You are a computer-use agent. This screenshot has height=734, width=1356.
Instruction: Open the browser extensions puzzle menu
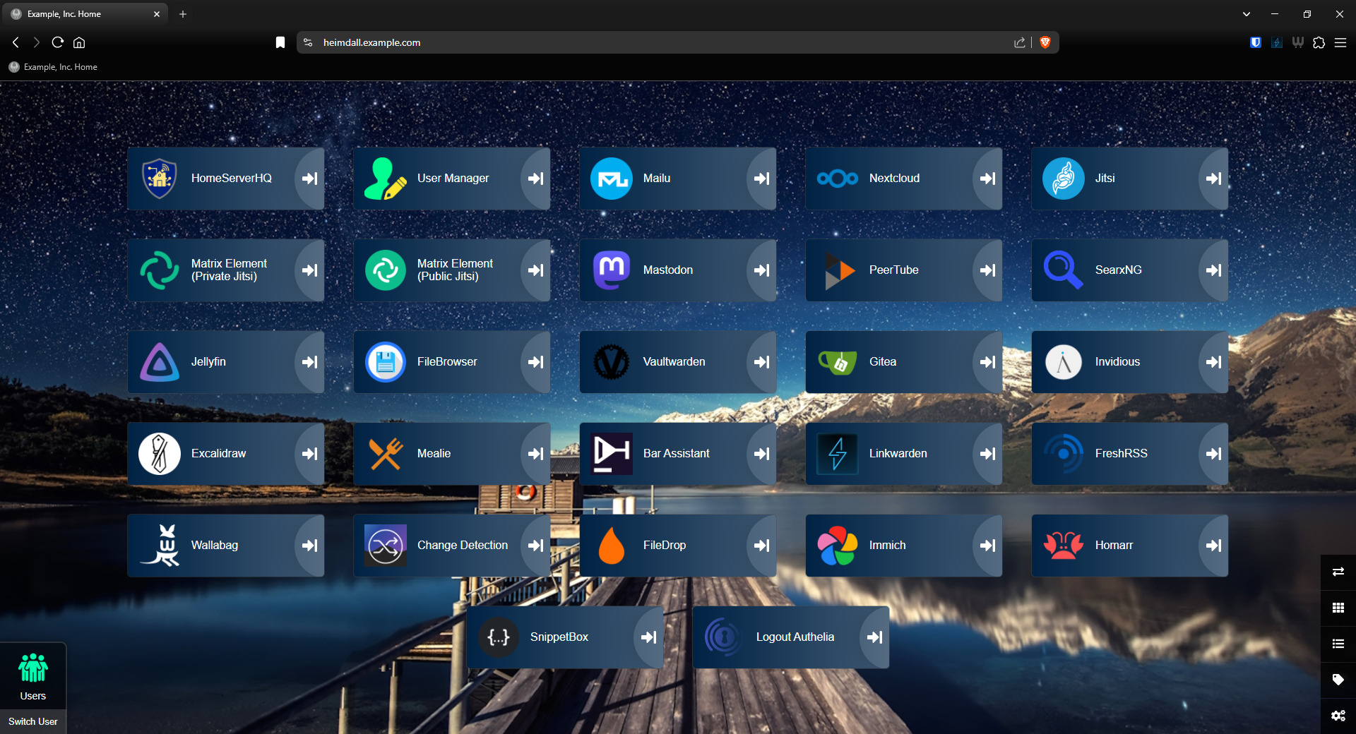coord(1319,42)
